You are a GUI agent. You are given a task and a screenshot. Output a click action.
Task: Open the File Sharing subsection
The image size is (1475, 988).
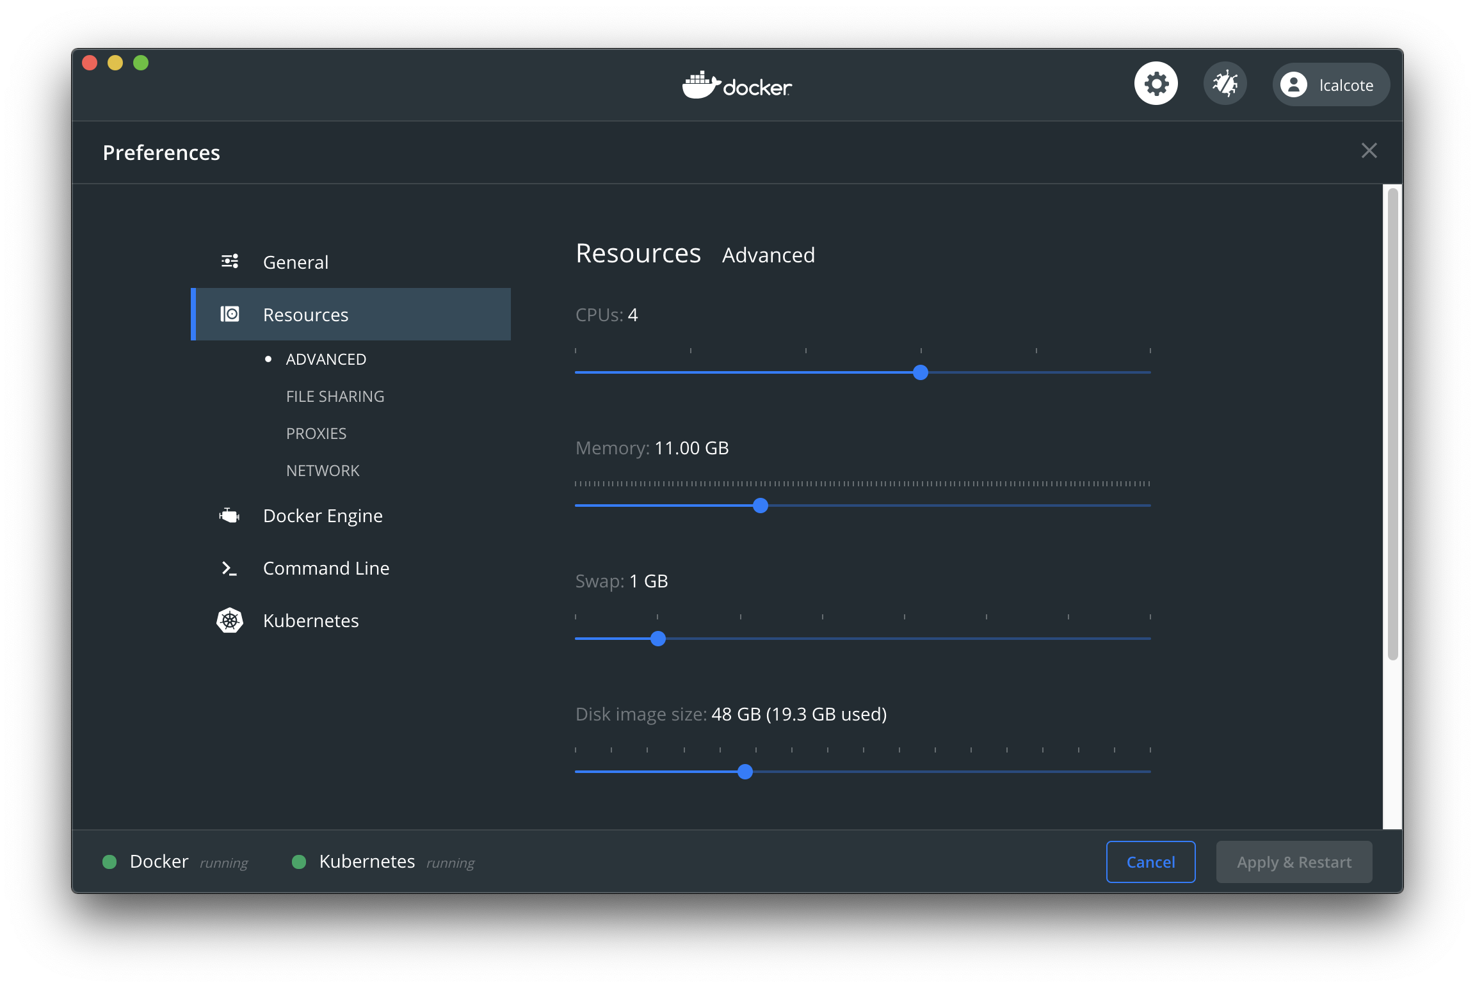335,397
